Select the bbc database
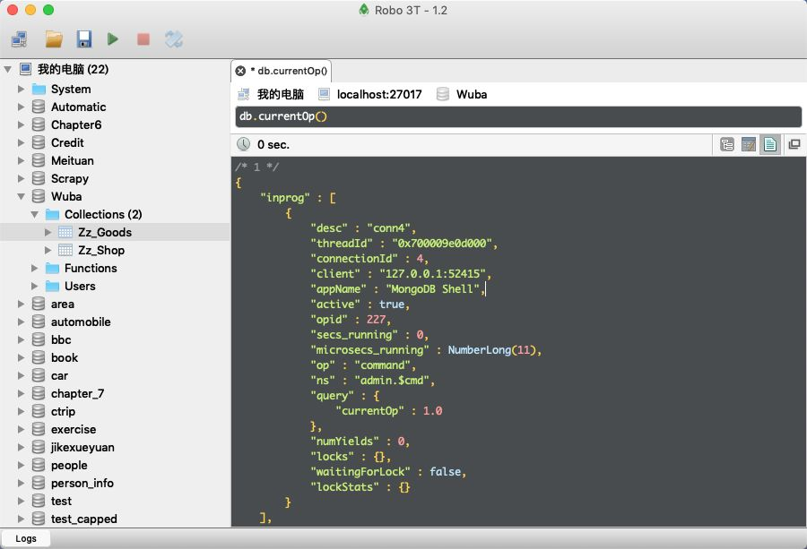 click(x=61, y=339)
